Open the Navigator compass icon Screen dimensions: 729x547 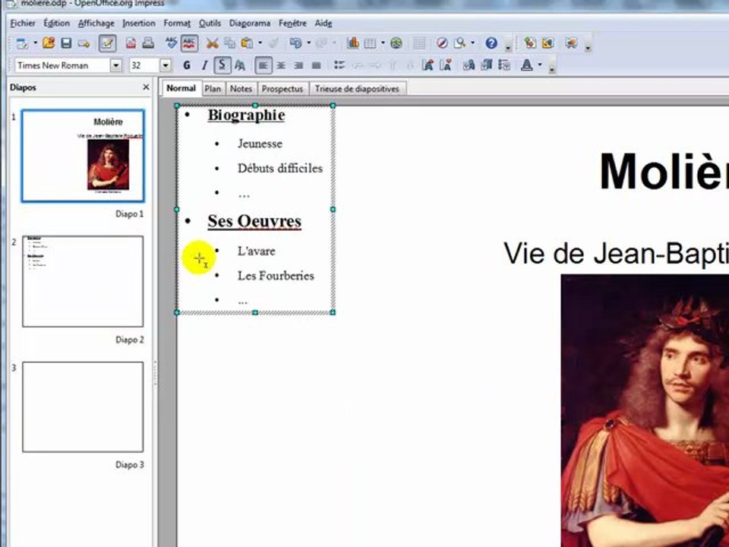tap(442, 43)
